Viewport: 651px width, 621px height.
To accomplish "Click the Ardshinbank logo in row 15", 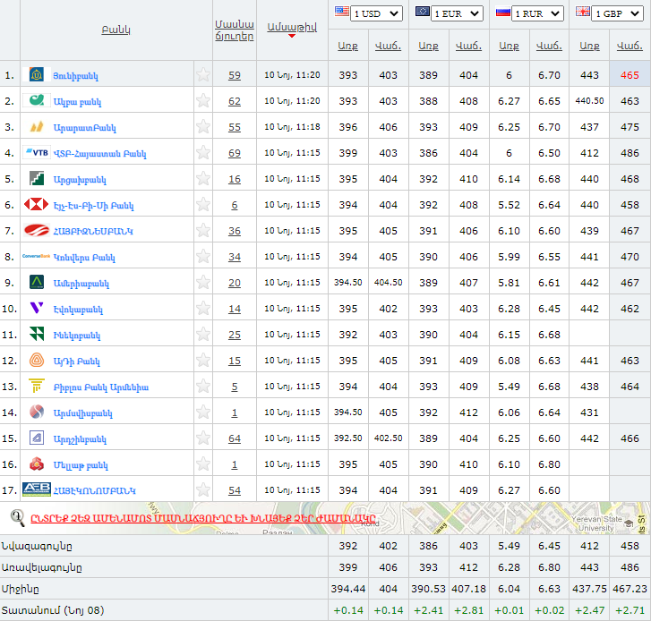I will click(x=37, y=438).
